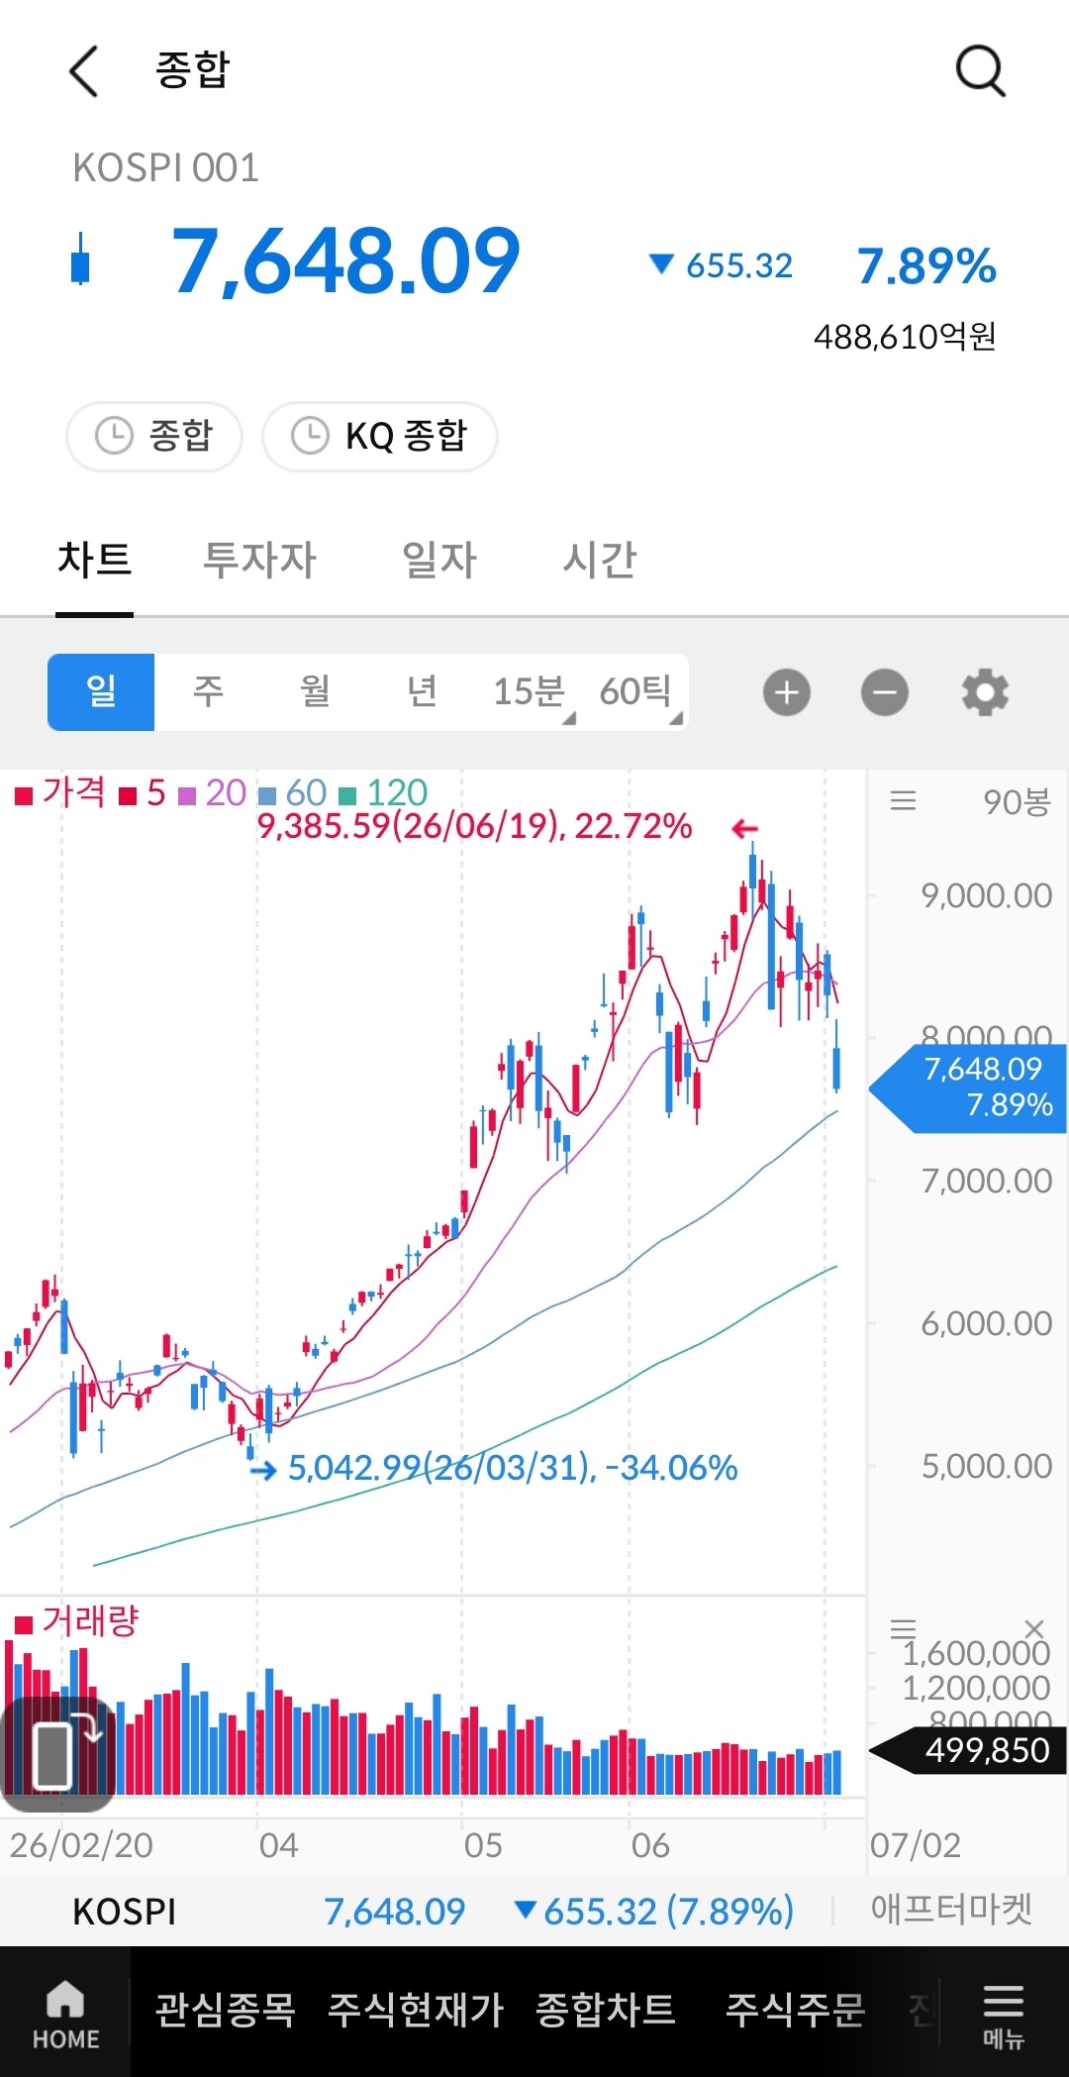Switch chart period to 주

point(208,691)
